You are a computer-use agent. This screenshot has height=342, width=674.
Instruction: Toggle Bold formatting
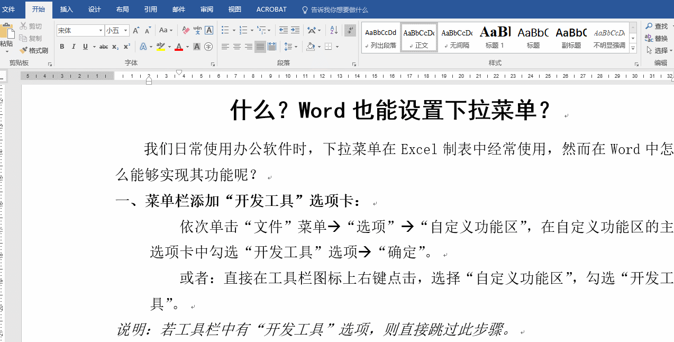(62, 47)
